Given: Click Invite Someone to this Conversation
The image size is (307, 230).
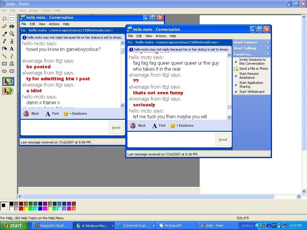Looking at the screenshot, I should [x=252, y=61].
